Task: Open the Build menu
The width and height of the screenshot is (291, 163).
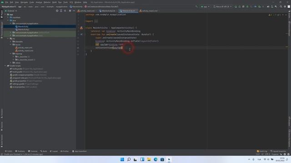Action: pos(55,2)
